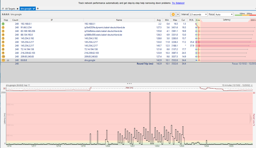The width and height of the screenshot is (256, 148).
Task: Pause the trace with the orange button
Action: click(x=173, y=15)
